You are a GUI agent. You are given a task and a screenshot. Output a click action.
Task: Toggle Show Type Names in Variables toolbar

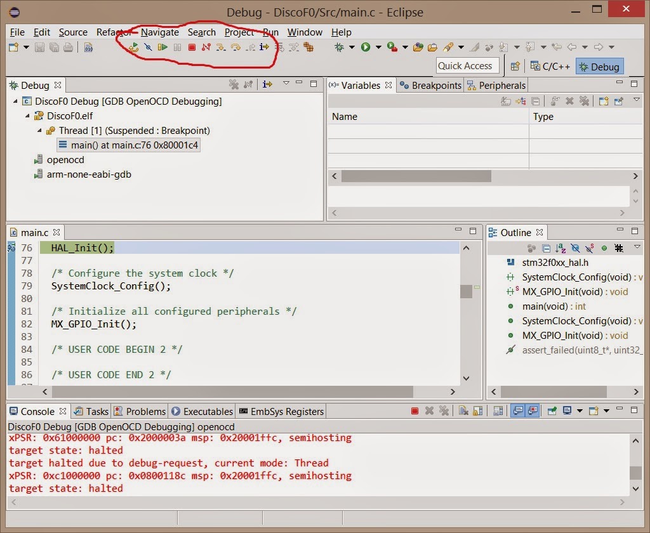click(x=506, y=101)
